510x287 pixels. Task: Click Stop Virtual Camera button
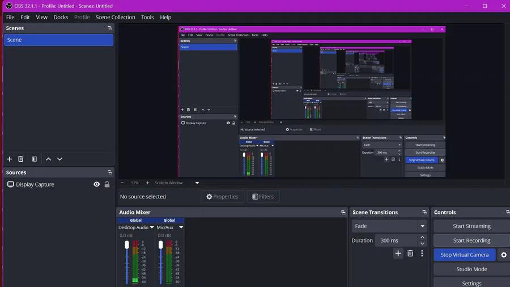click(x=465, y=255)
